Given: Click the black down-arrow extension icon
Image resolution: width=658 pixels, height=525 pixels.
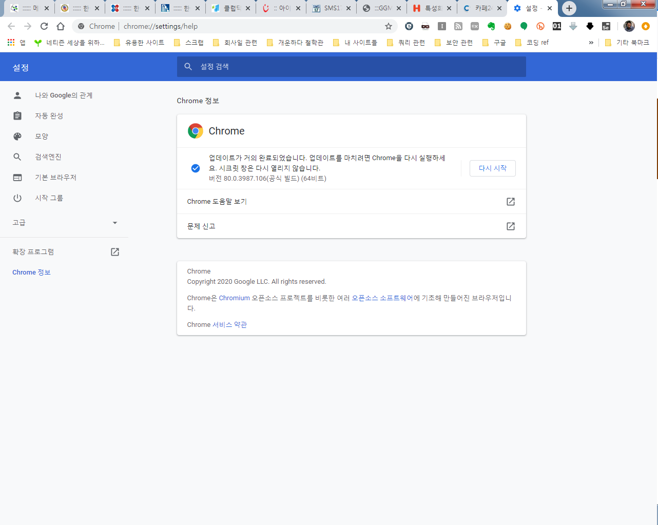Looking at the screenshot, I should (x=590, y=26).
